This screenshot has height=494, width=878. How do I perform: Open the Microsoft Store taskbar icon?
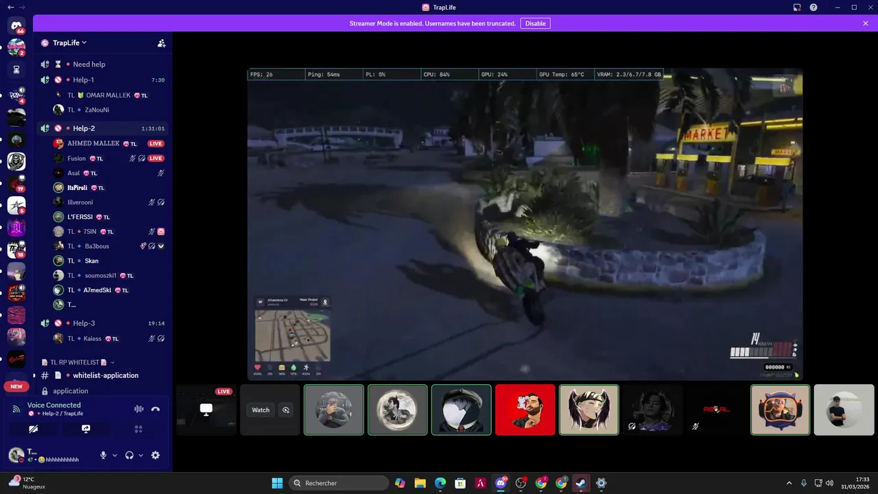(x=460, y=483)
